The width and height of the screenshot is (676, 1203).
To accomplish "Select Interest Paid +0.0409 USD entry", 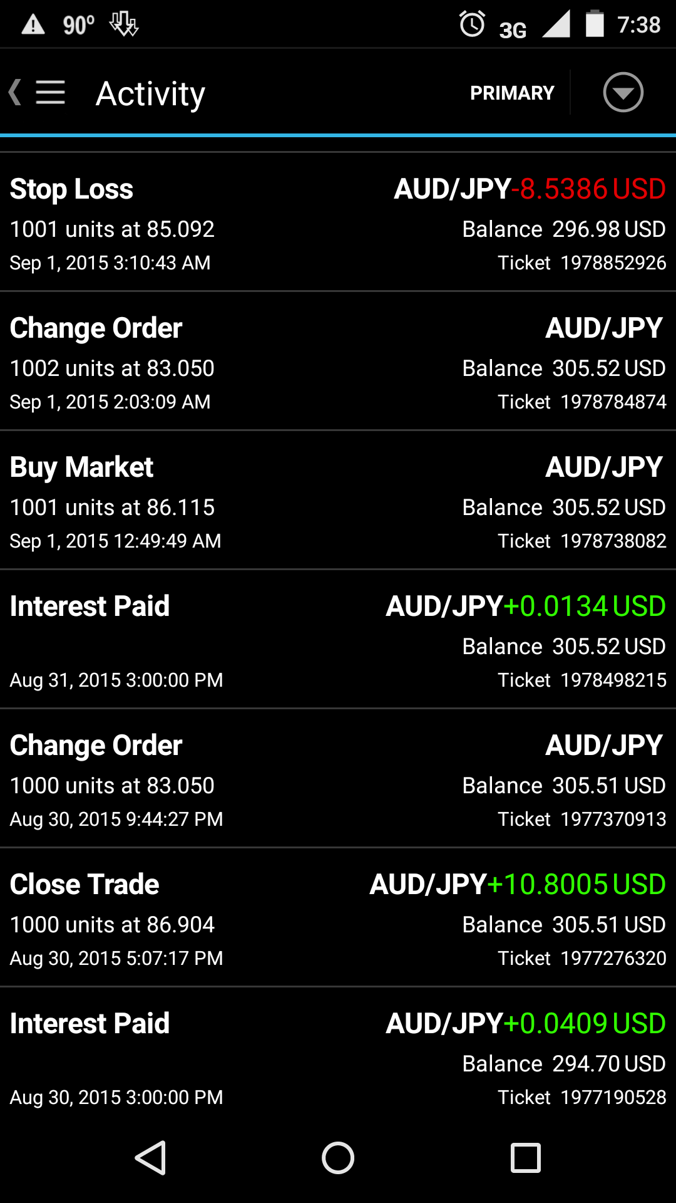I will [x=338, y=1057].
